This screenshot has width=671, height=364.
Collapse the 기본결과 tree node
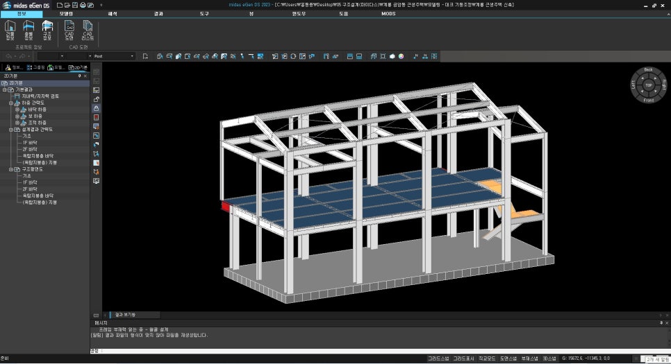click(5, 89)
